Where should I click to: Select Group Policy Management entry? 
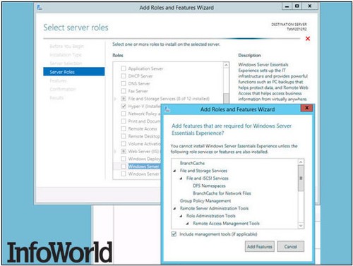point(205,200)
